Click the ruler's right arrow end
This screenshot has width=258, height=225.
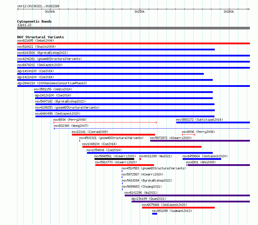(249, 9)
